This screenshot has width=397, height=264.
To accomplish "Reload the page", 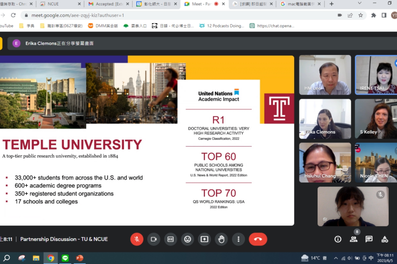I will coord(13,15).
